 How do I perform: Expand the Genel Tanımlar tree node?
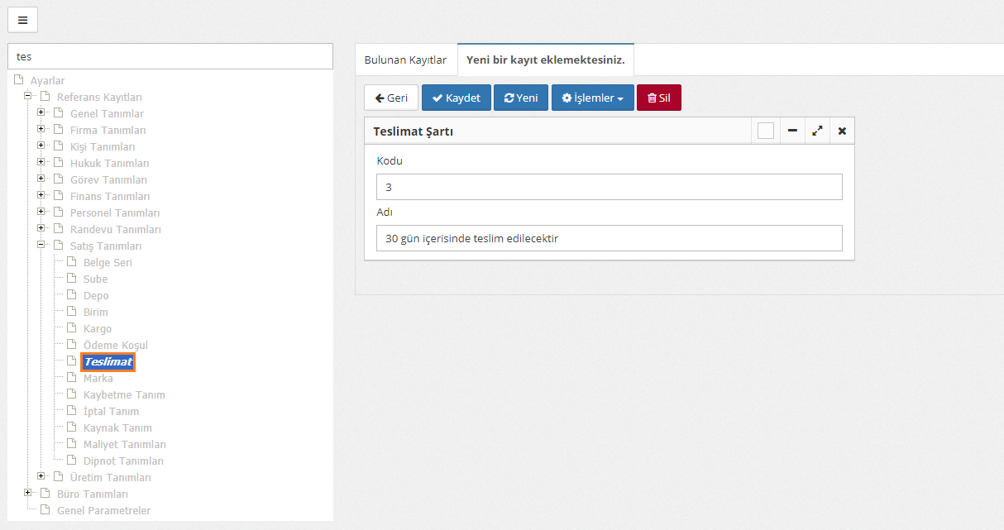point(41,113)
